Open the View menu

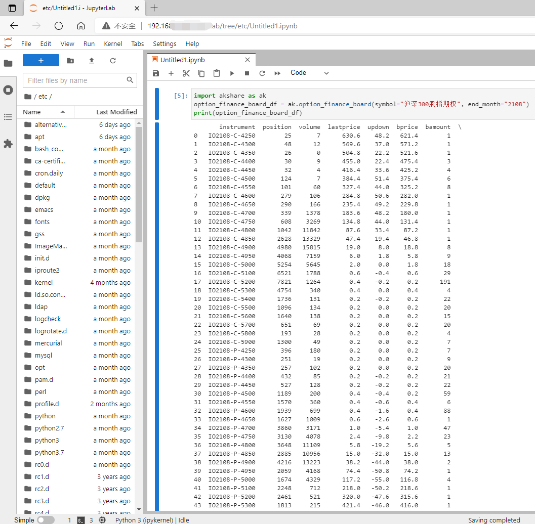point(67,43)
